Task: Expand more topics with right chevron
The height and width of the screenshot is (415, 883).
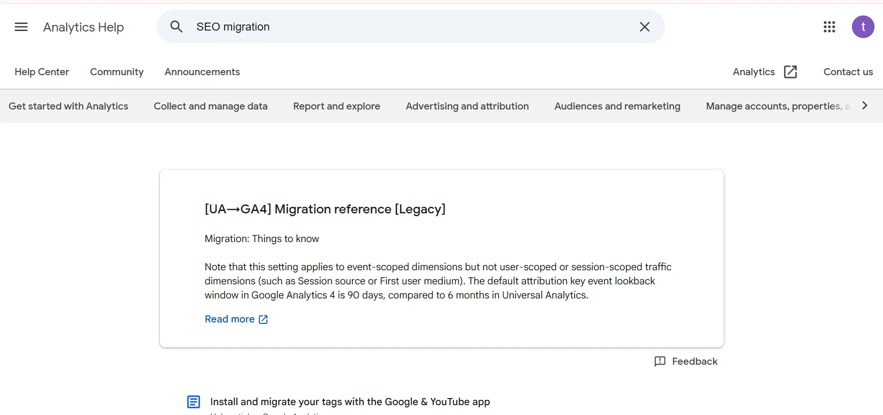Action: (865, 106)
